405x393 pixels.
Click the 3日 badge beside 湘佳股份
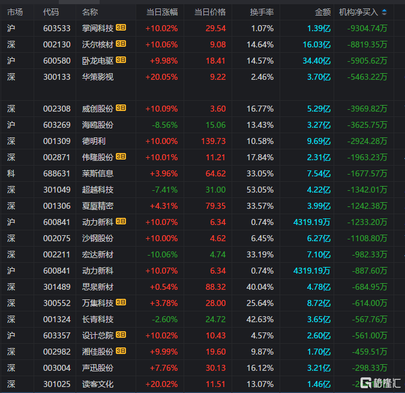pyautogui.click(x=121, y=351)
